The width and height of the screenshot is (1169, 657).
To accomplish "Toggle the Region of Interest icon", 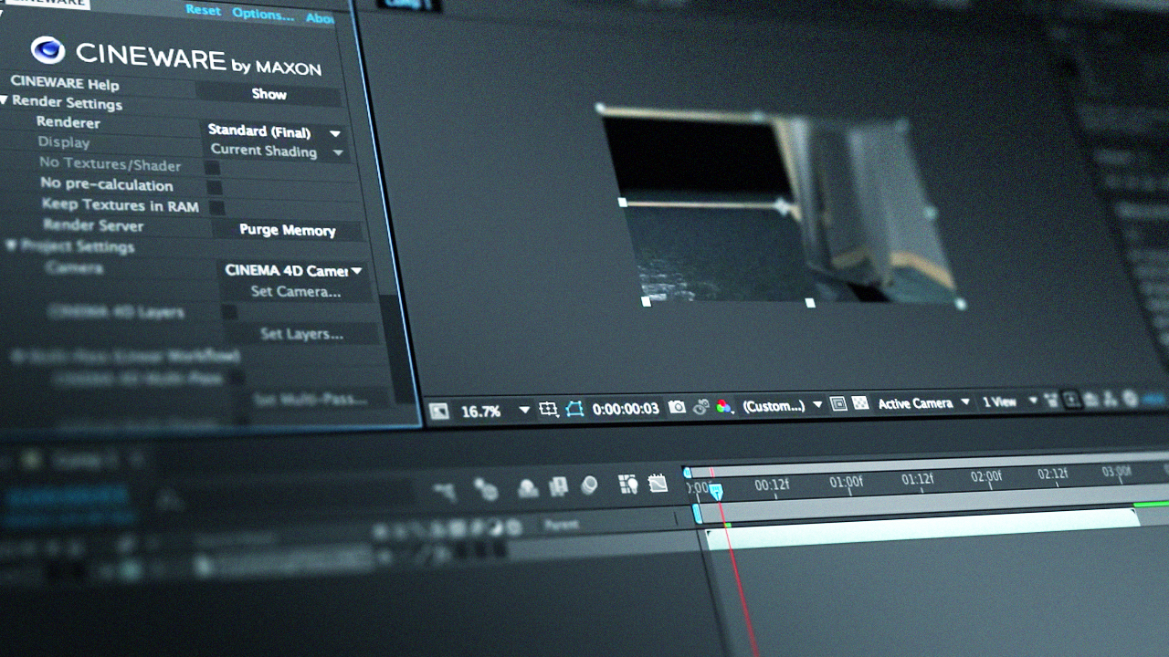I will (838, 403).
